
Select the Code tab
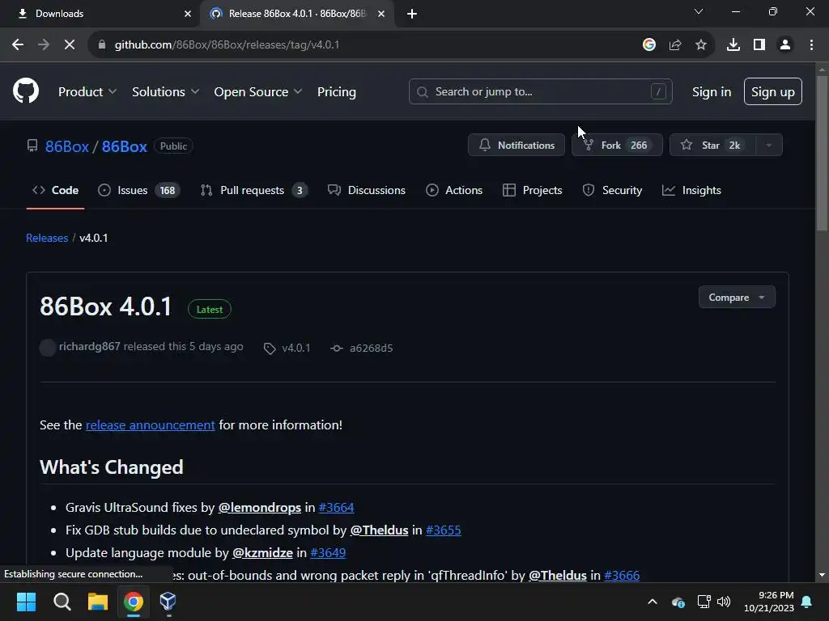56,190
